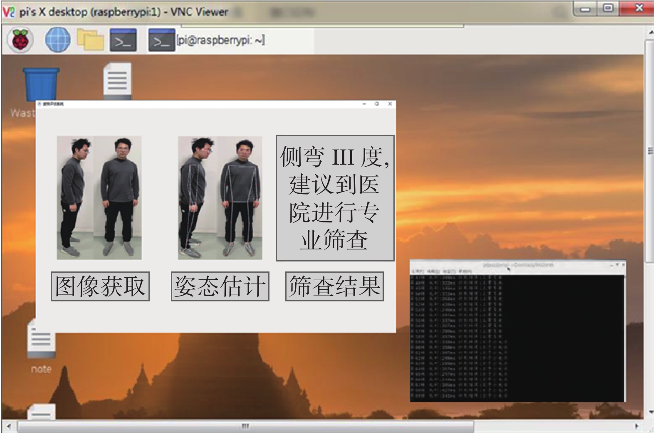Maximize the screening application window
Viewport: 655px width, 434px height.
coord(377,104)
